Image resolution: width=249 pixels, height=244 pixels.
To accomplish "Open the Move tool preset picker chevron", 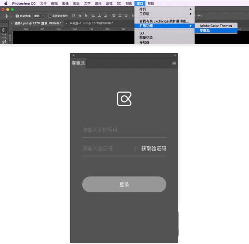I will (11, 16).
